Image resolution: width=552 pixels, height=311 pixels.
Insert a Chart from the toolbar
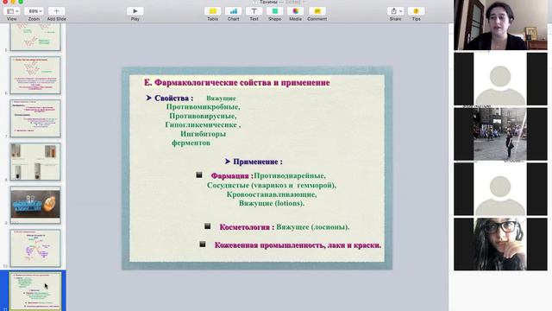[233, 11]
